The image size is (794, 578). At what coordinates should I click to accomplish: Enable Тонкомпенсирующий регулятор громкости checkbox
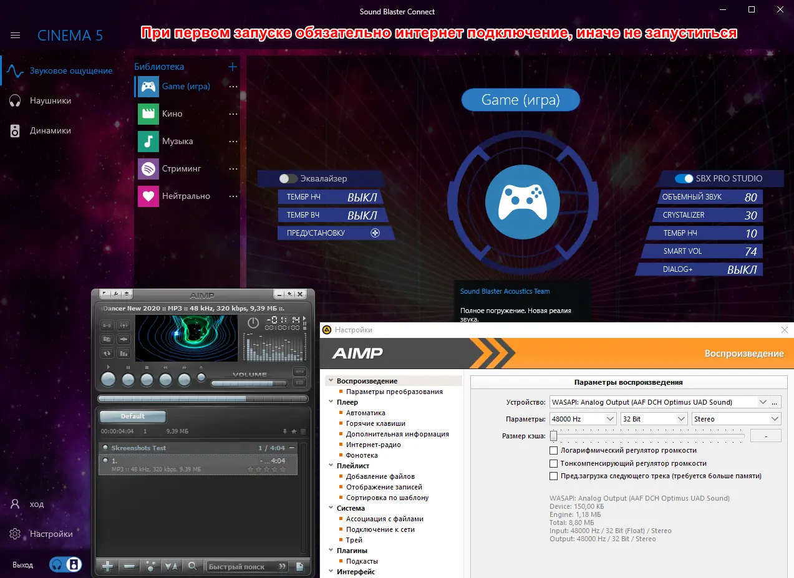coord(553,463)
